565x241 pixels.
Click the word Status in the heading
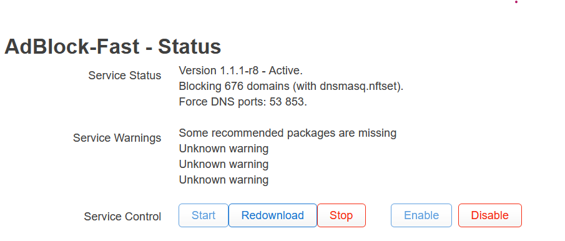190,46
